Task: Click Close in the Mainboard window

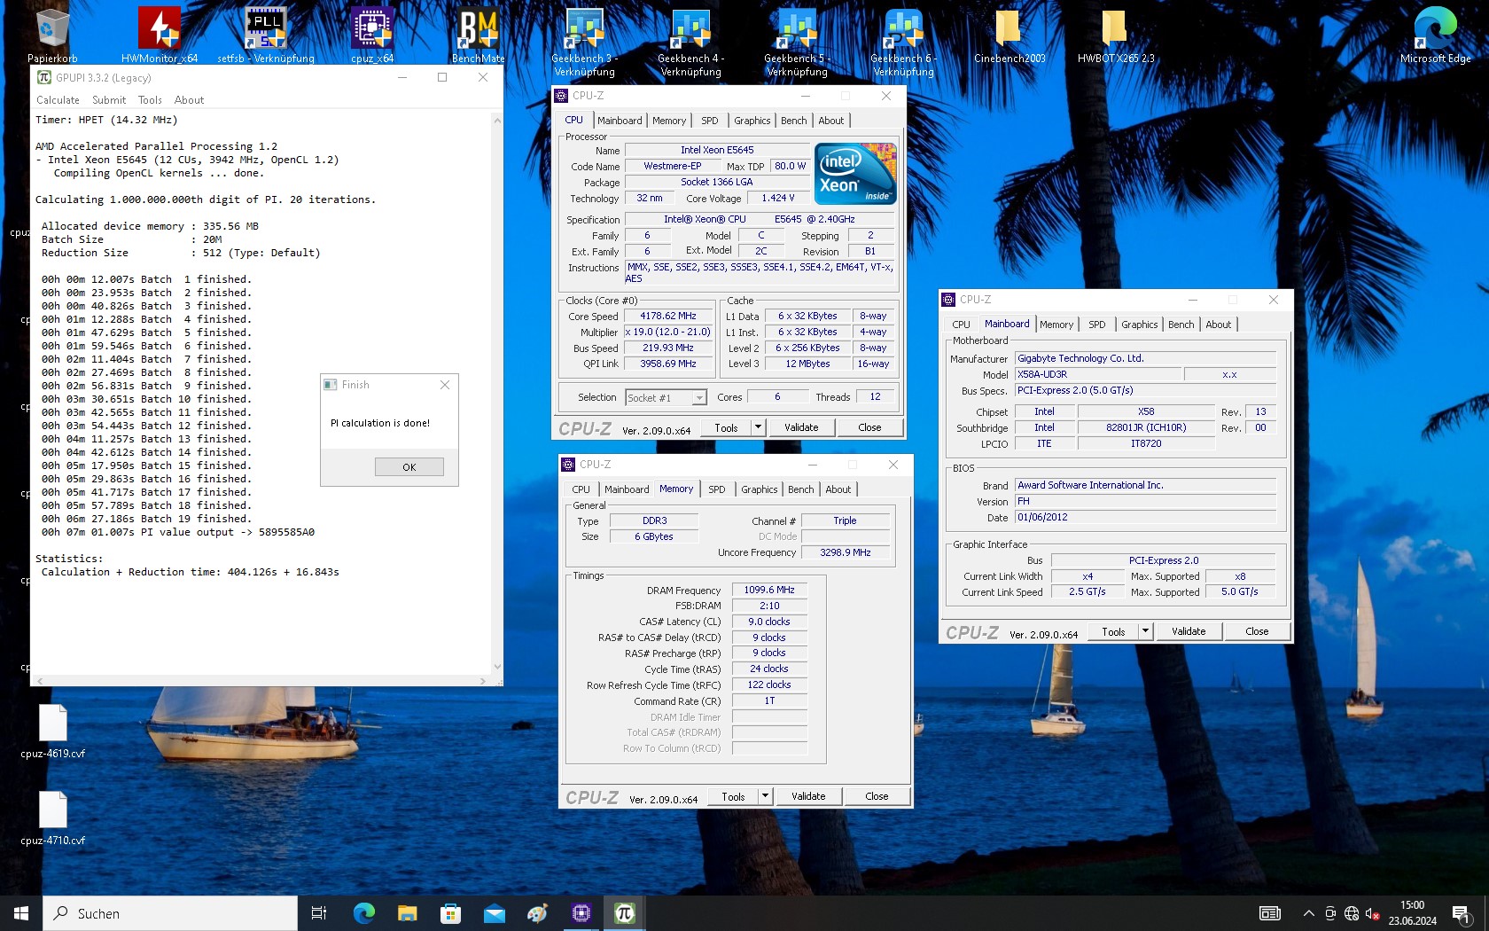Action: (1257, 631)
